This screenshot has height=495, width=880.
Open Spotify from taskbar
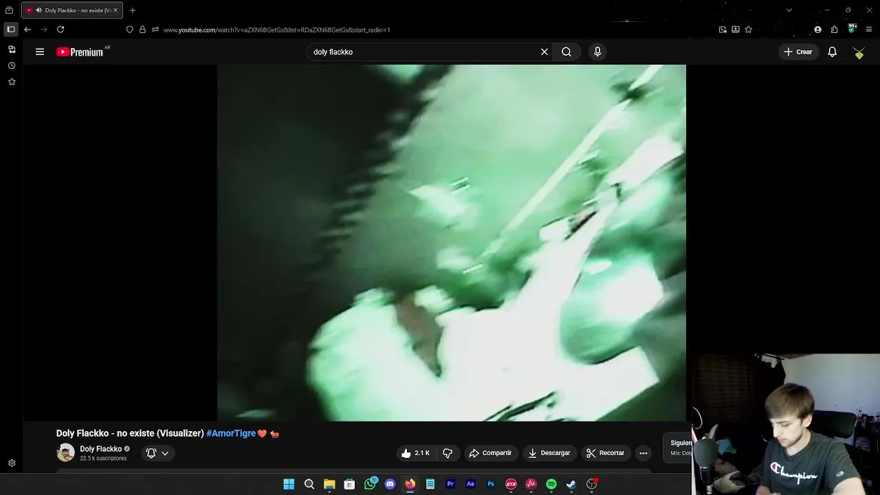point(551,484)
